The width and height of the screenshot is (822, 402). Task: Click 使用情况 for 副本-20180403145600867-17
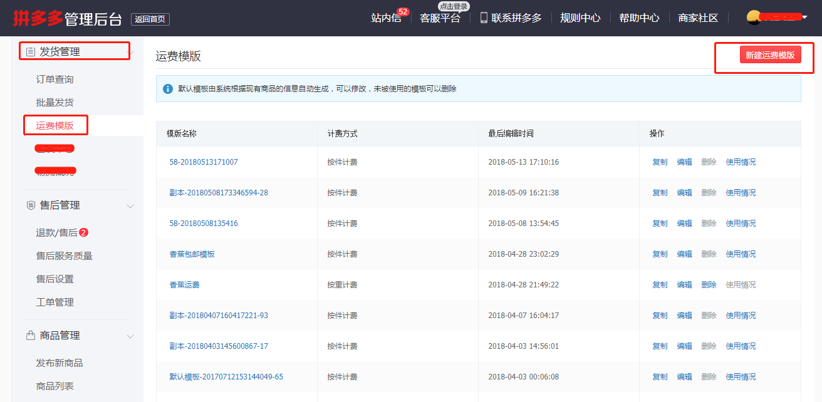(x=741, y=346)
